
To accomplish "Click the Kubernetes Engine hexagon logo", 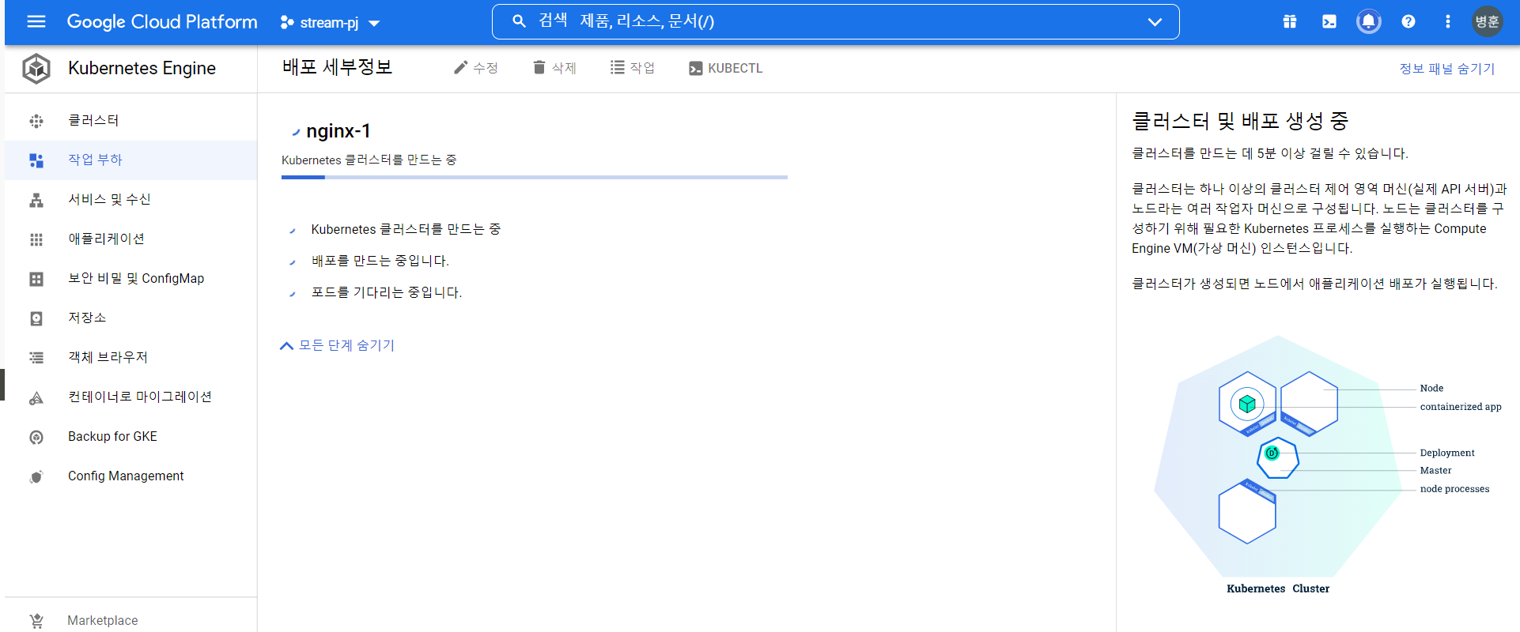I will 36,69.
